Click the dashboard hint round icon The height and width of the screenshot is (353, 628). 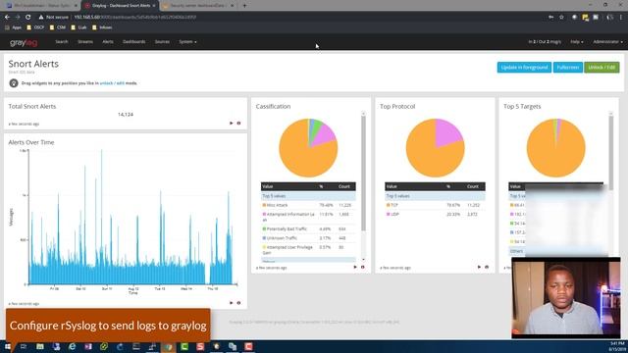(14, 83)
